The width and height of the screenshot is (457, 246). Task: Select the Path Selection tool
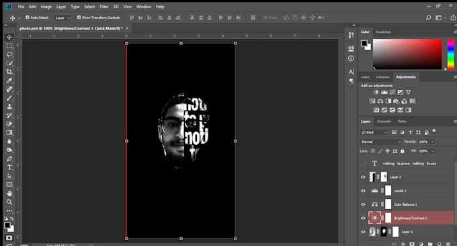[9, 176]
